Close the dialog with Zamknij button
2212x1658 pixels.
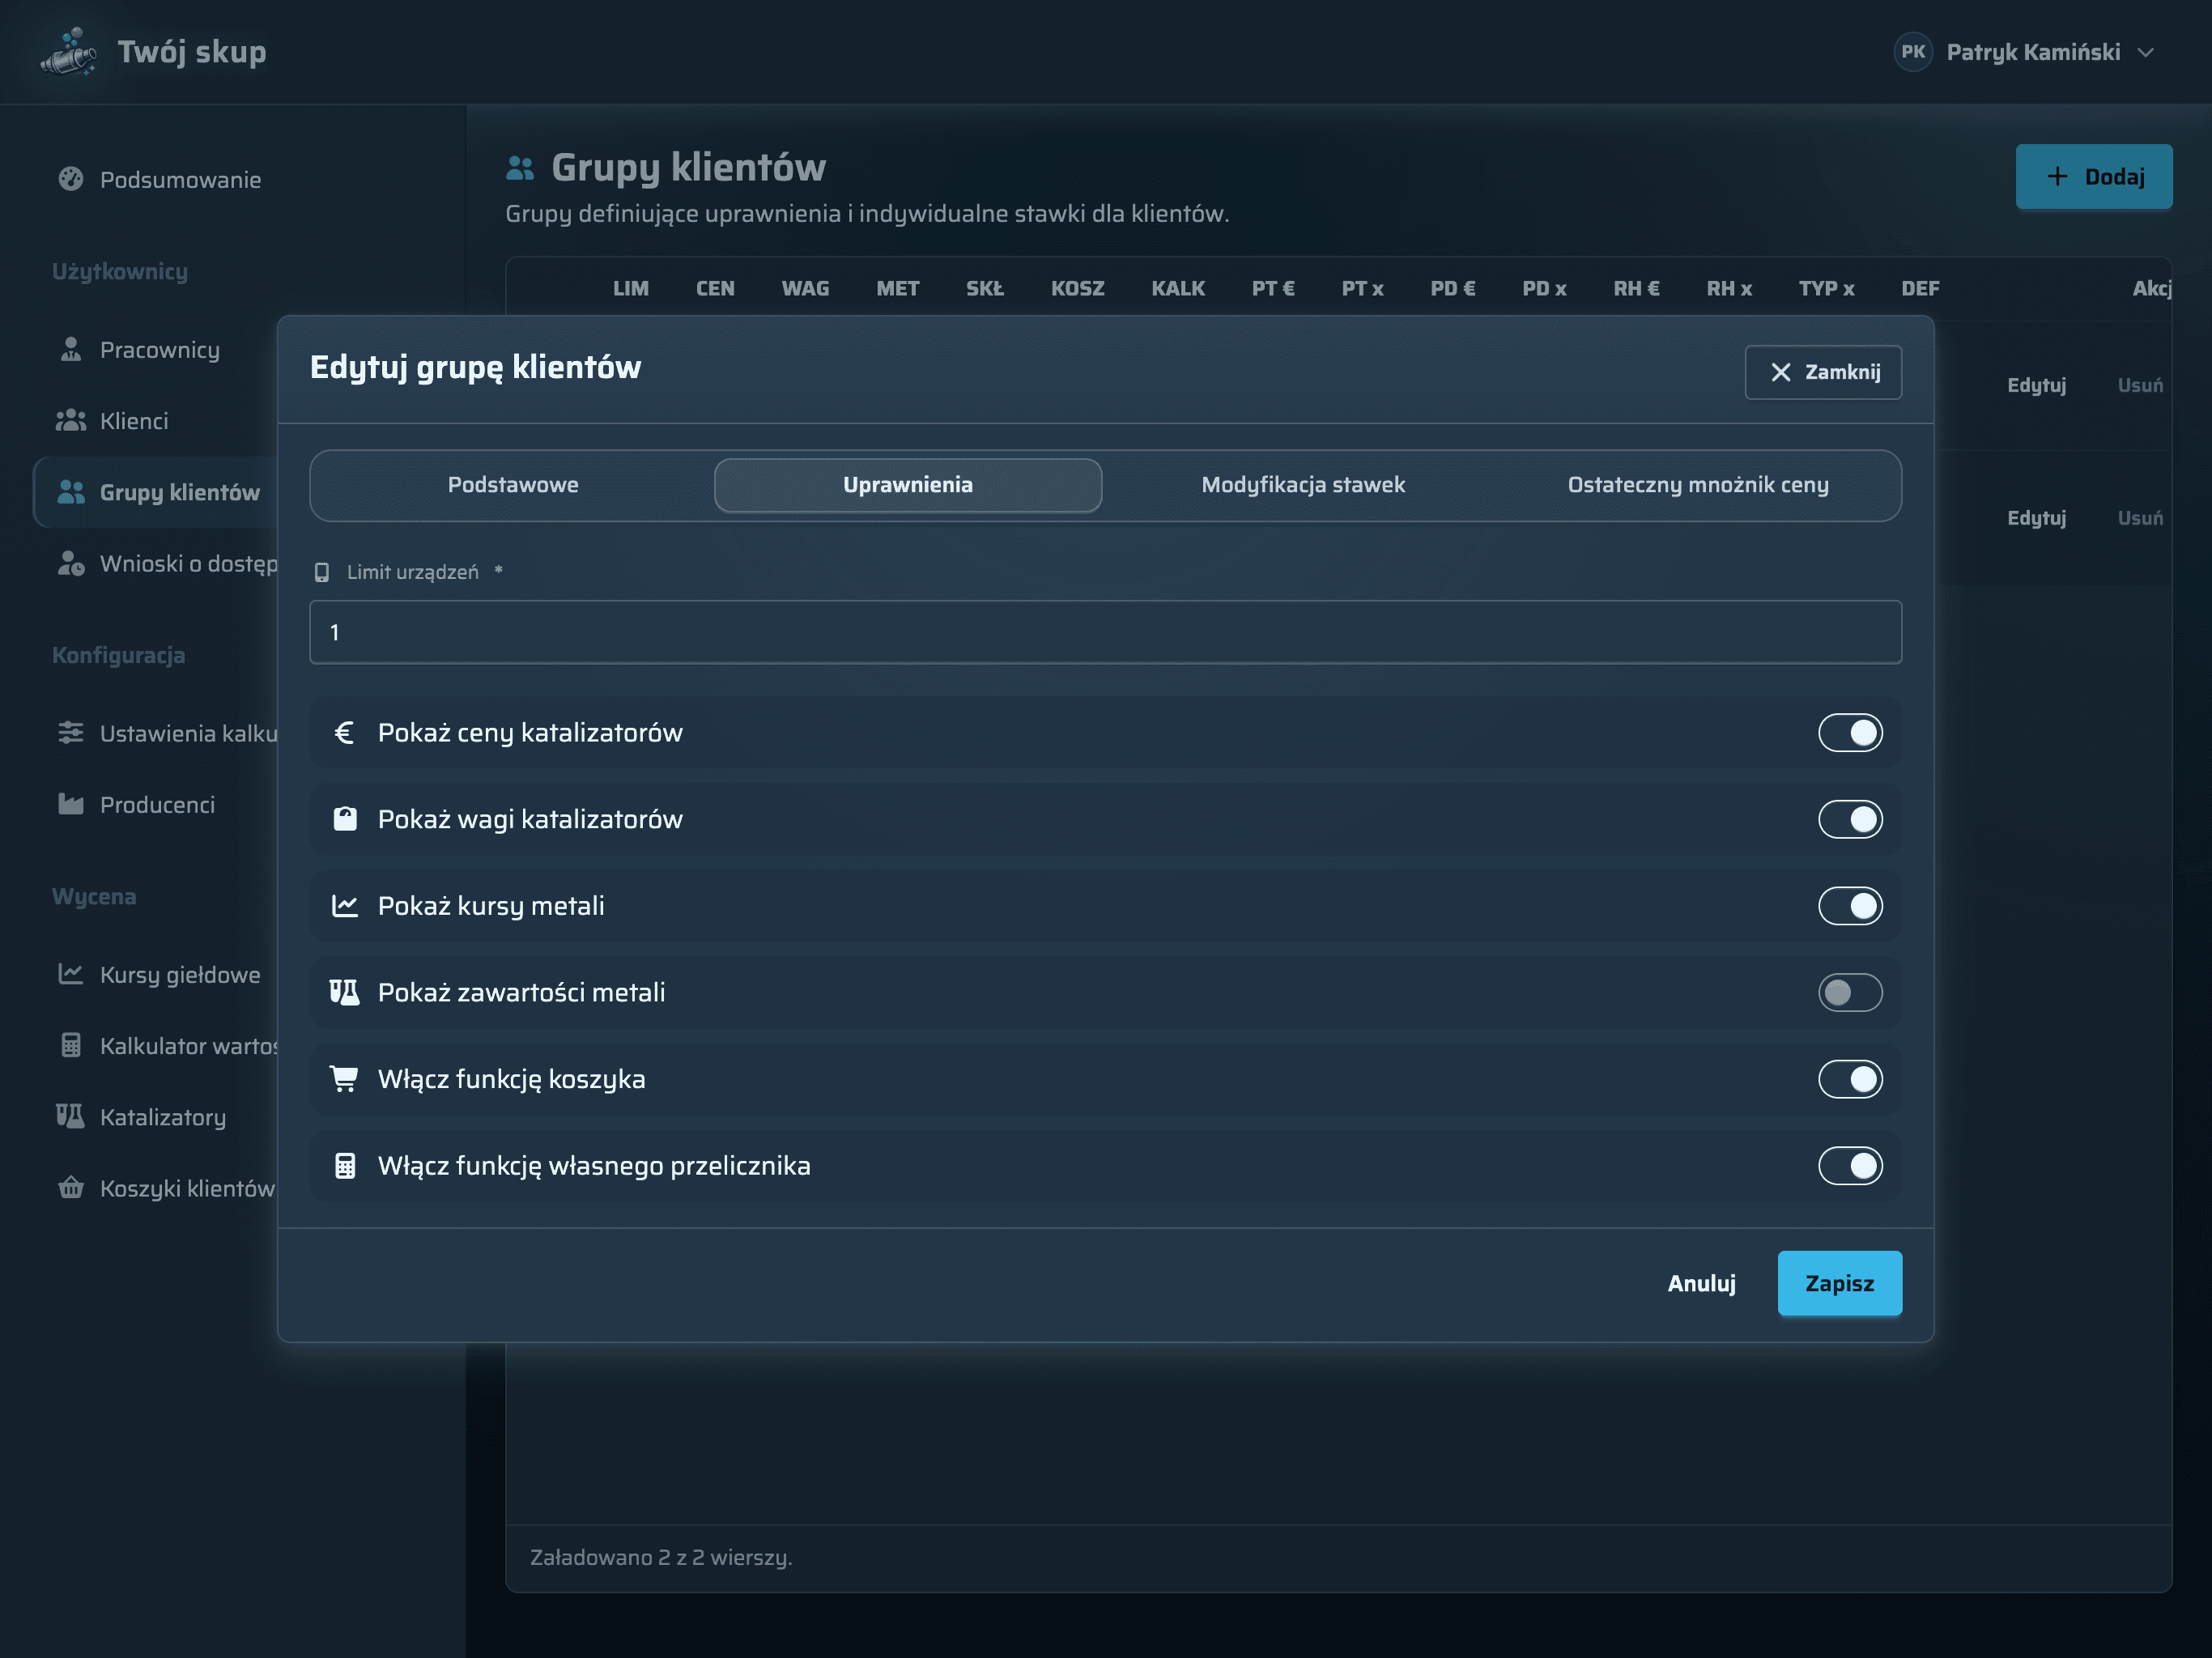[x=1823, y=372]
